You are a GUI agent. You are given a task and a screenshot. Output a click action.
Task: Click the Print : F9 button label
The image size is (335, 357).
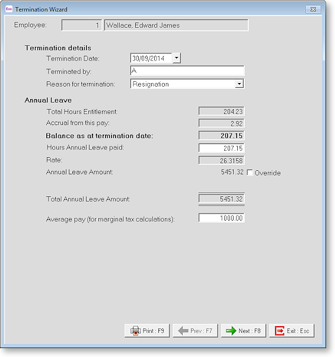(153, 330)
